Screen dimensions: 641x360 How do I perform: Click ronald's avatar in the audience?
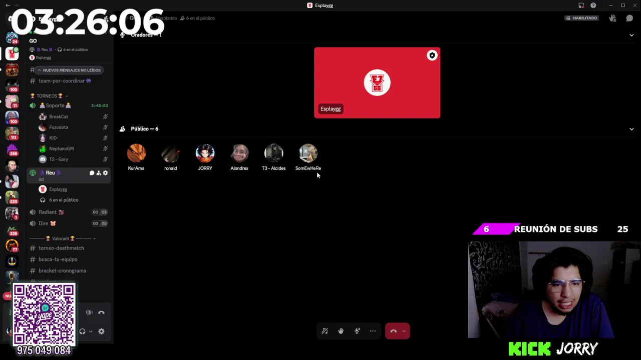click(x=170, y=153)
